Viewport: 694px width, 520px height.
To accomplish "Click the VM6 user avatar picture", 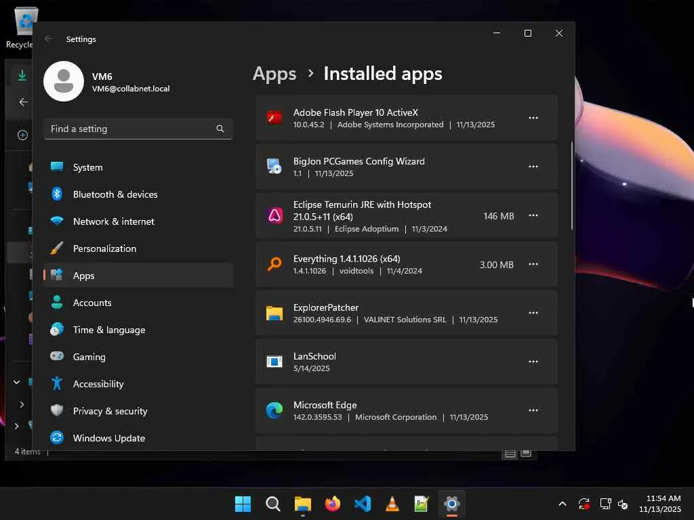I will click(x=64, y=81).
